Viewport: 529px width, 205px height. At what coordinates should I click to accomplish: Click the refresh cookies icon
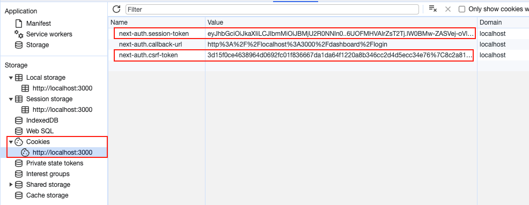(116, 9)
